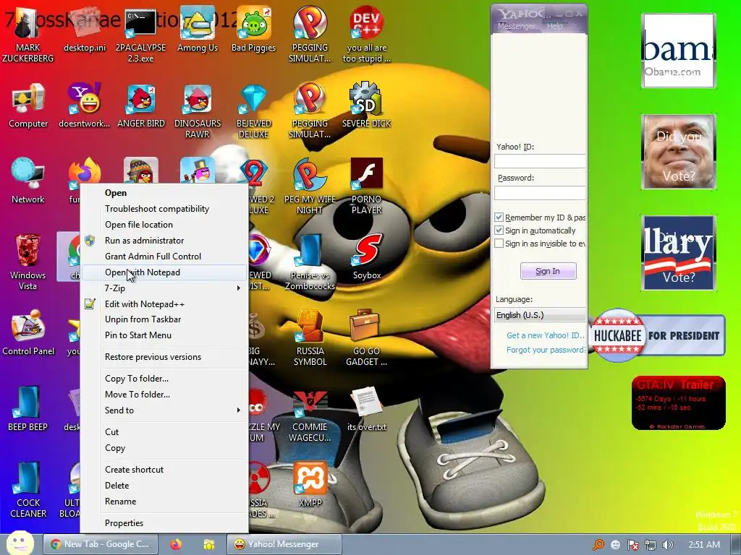Choose Open in the context menu

[x=164, y=192]
